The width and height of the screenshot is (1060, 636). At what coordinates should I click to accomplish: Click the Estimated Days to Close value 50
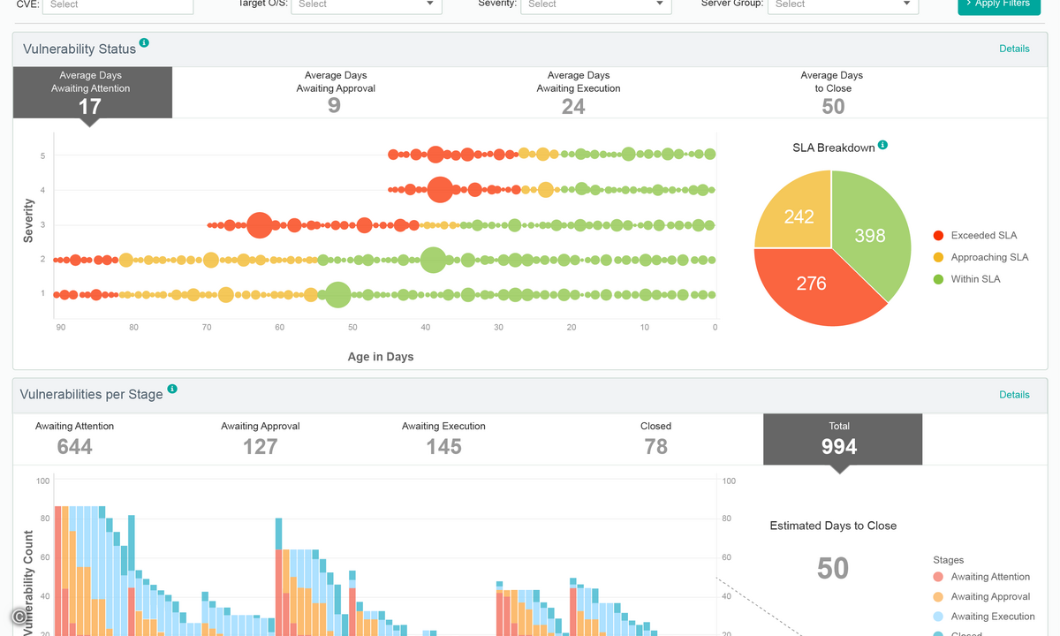point(833,568)
